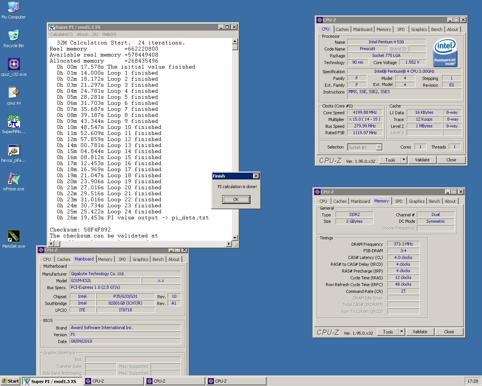Select the last CPU-Z taskbar button
This screenshot has height=386, width=482.
pos(236,381)
